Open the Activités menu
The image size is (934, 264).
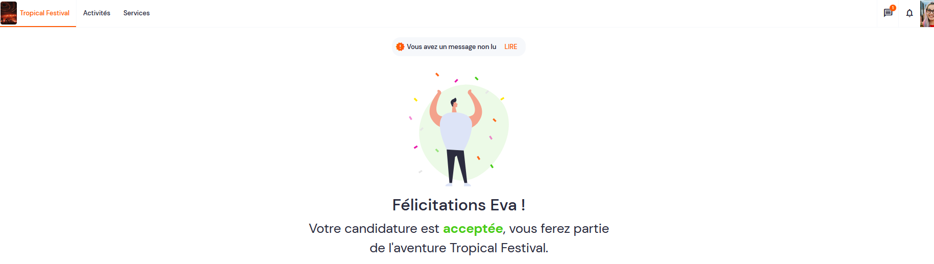click(96, 13)
